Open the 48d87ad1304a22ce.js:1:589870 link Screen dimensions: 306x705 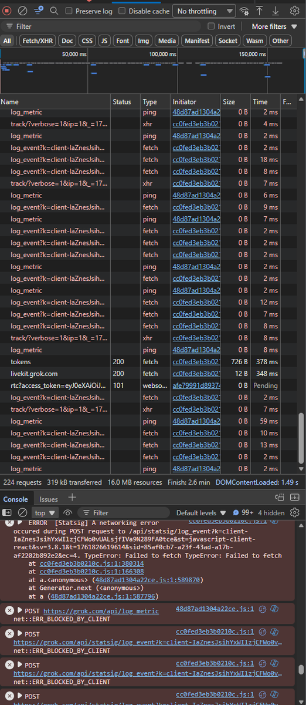(x=147, y=579)
